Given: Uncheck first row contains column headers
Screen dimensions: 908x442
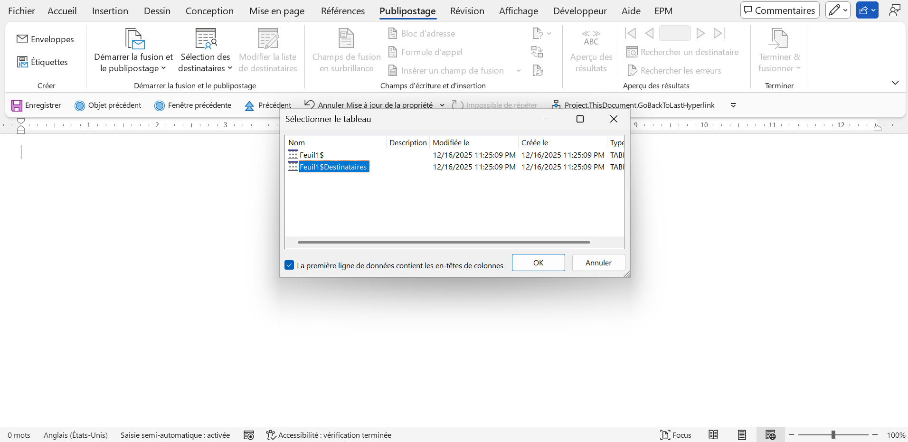Looking at the screenshot, I should point(289,265).
